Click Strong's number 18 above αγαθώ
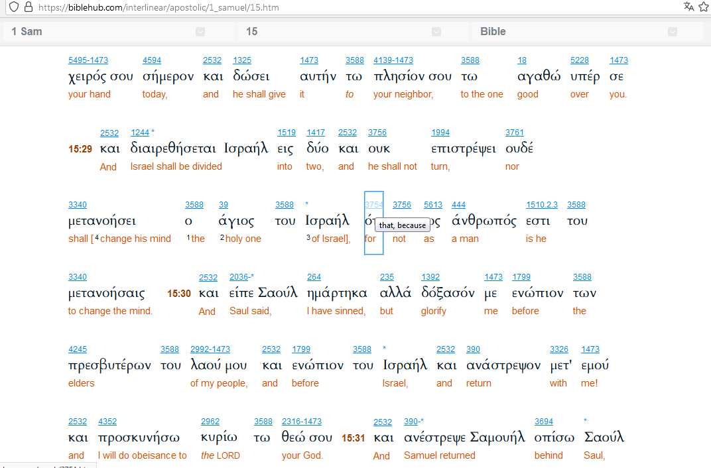Screen dimensions: 711x468 522,60
